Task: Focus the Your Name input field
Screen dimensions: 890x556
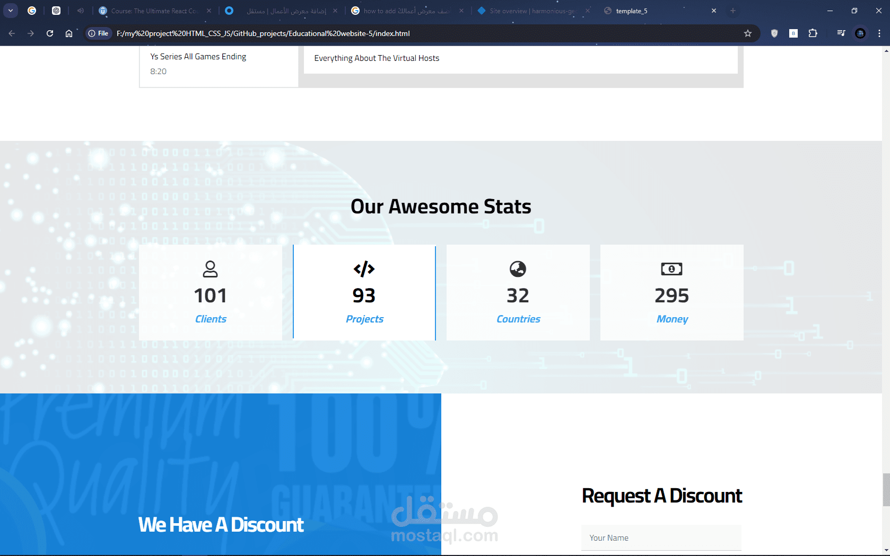Action: (661, 537)
